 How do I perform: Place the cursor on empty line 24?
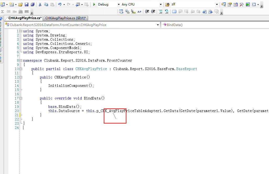pos(23,128)
